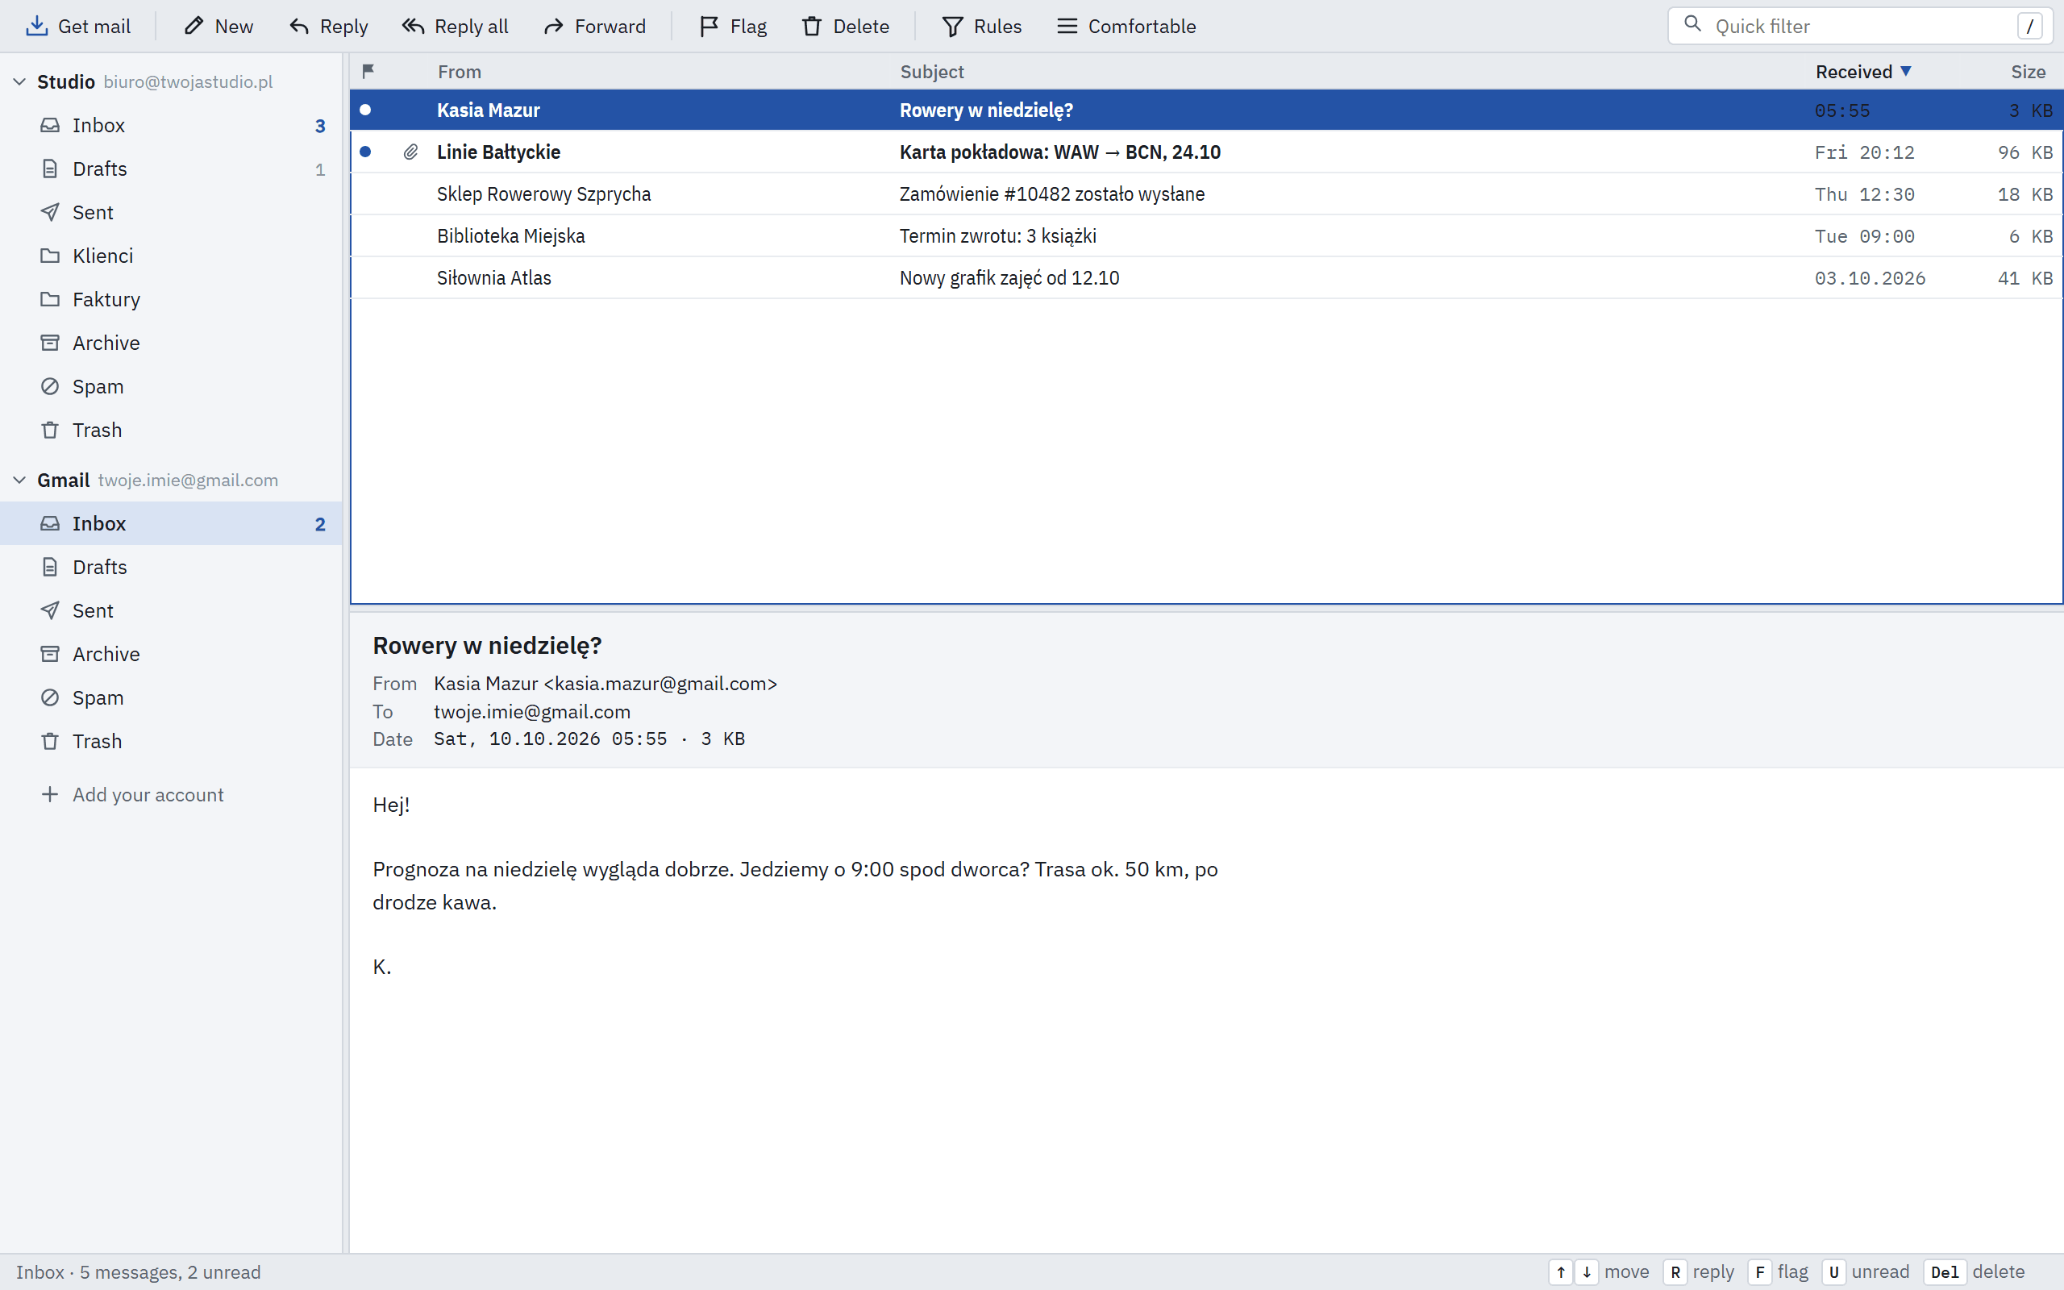
Task: Flag the message using toolbar Flag
Action: (x=733, y=27)
